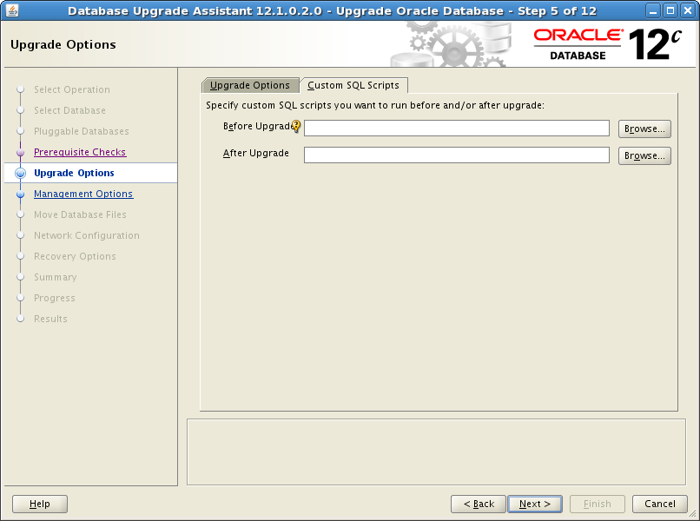Click the Pluggable Databases step label

(x=82, y=131)
